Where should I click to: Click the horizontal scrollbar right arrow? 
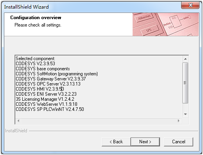click(179, 121)
